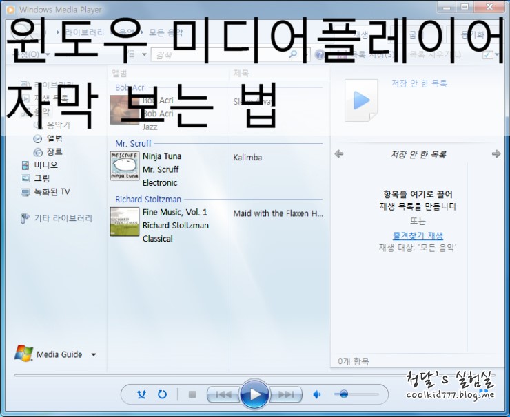Click the Windows Media Player title bar icon

click(11, 10)
